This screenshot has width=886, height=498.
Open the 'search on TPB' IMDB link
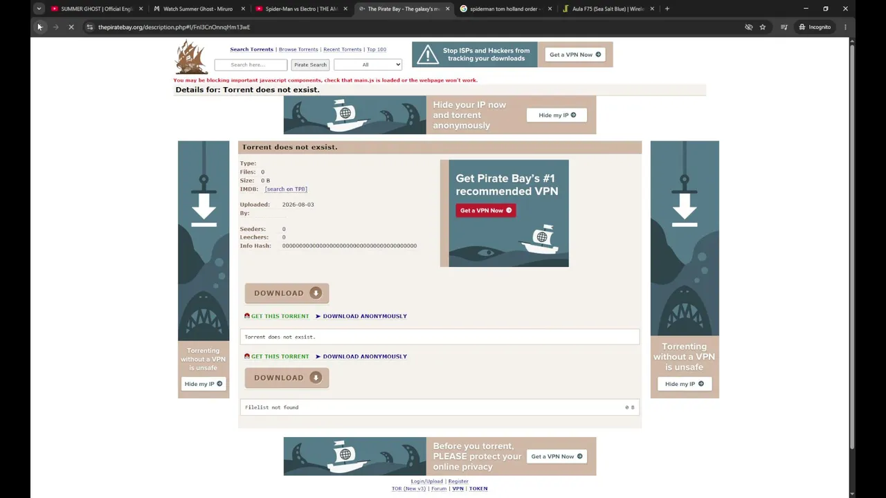(286, 189)
